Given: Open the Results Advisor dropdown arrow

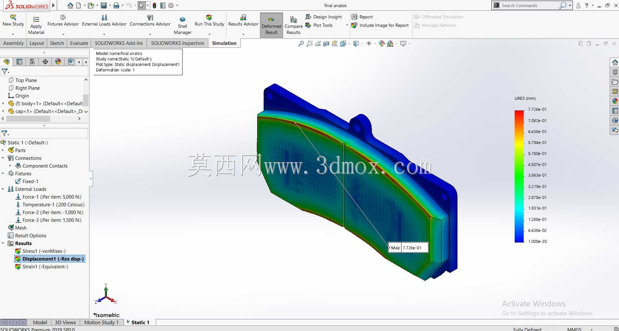Looking at the screenshot, I should click(243, 34).
